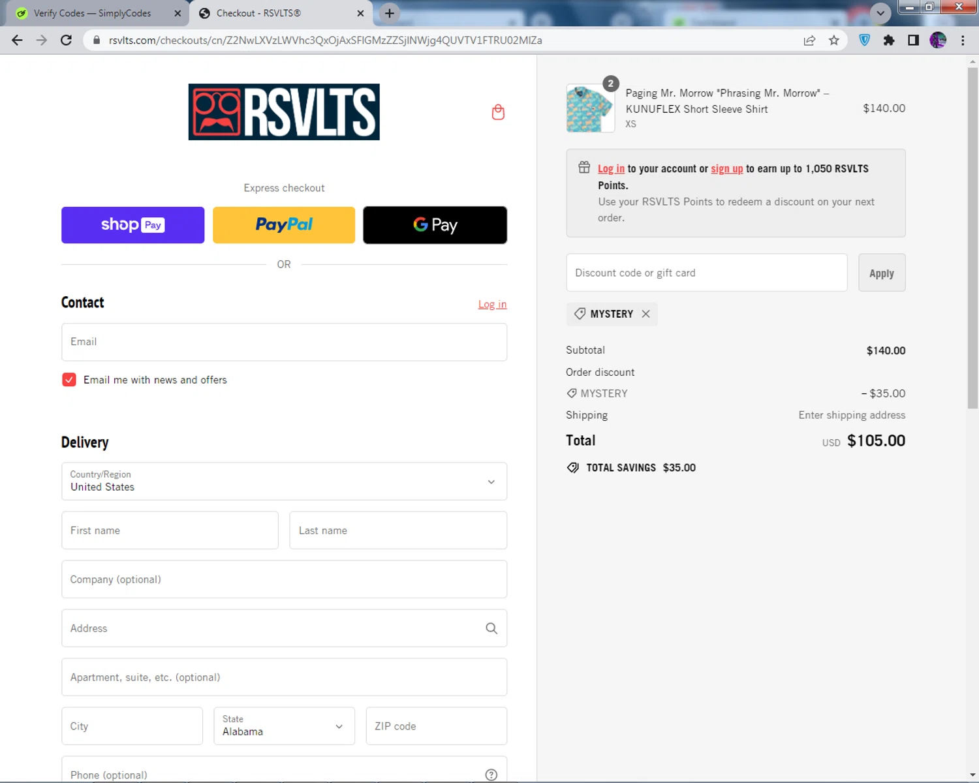Click the total savings tag icon
The height and width of the screenshot is (783, 979).
tap(573, 468)
